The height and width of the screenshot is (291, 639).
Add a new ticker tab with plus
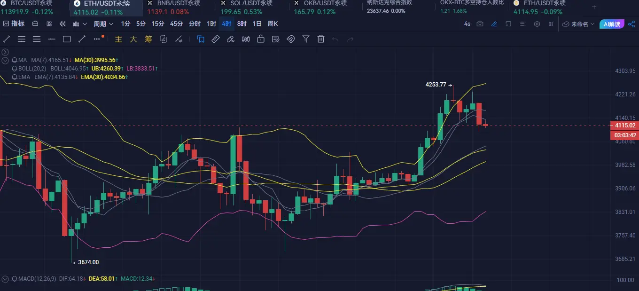(594, 7)
